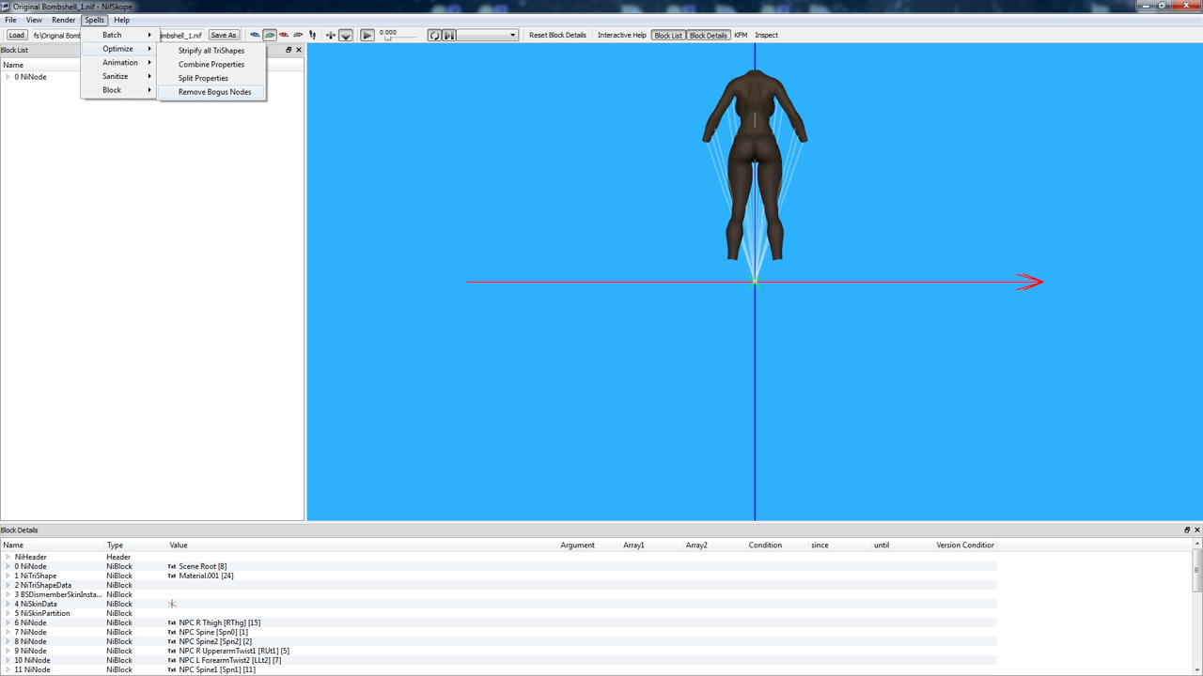Screen dimensions: 1203x676
Task: Close the Block List panel
Action: 299,50
